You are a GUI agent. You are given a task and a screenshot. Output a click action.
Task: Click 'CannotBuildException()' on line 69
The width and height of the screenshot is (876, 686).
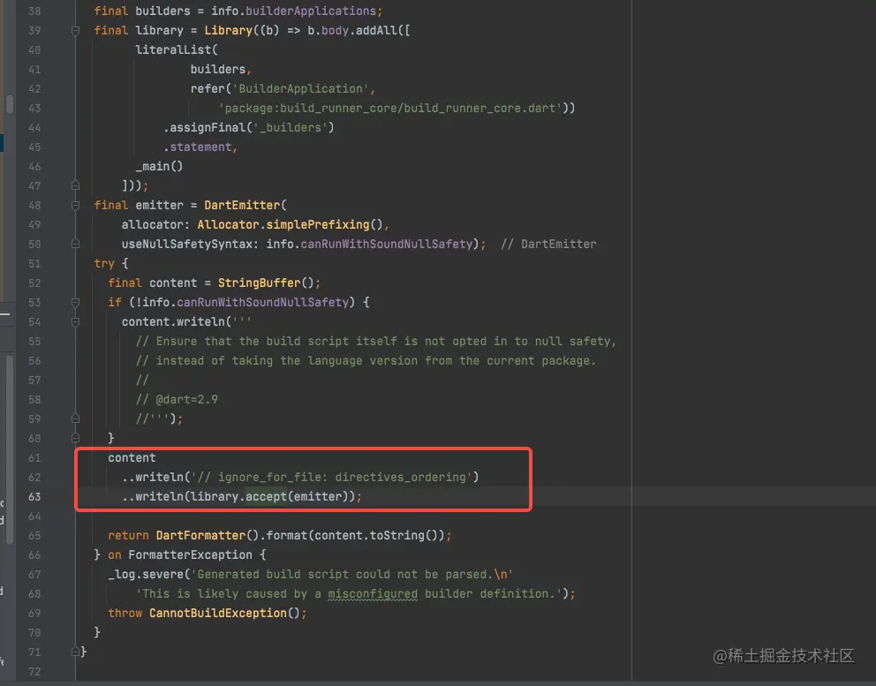tap(224, 613)
